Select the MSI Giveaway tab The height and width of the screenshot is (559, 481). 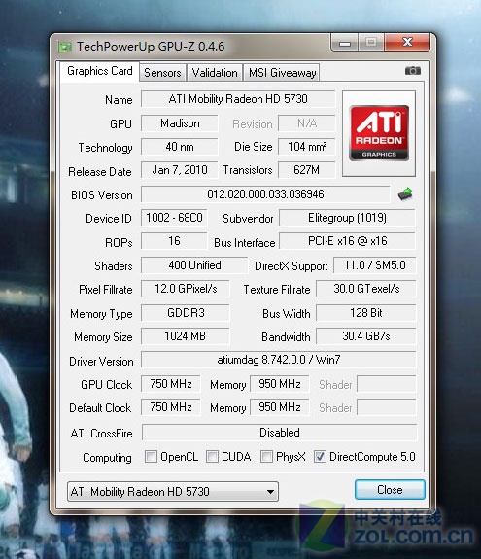point(282,73)
